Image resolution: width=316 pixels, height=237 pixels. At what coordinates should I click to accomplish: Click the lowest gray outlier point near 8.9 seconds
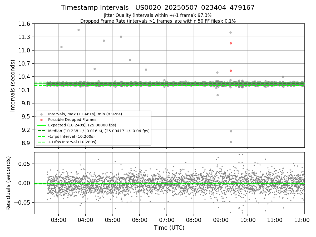(x=231, y=142)
